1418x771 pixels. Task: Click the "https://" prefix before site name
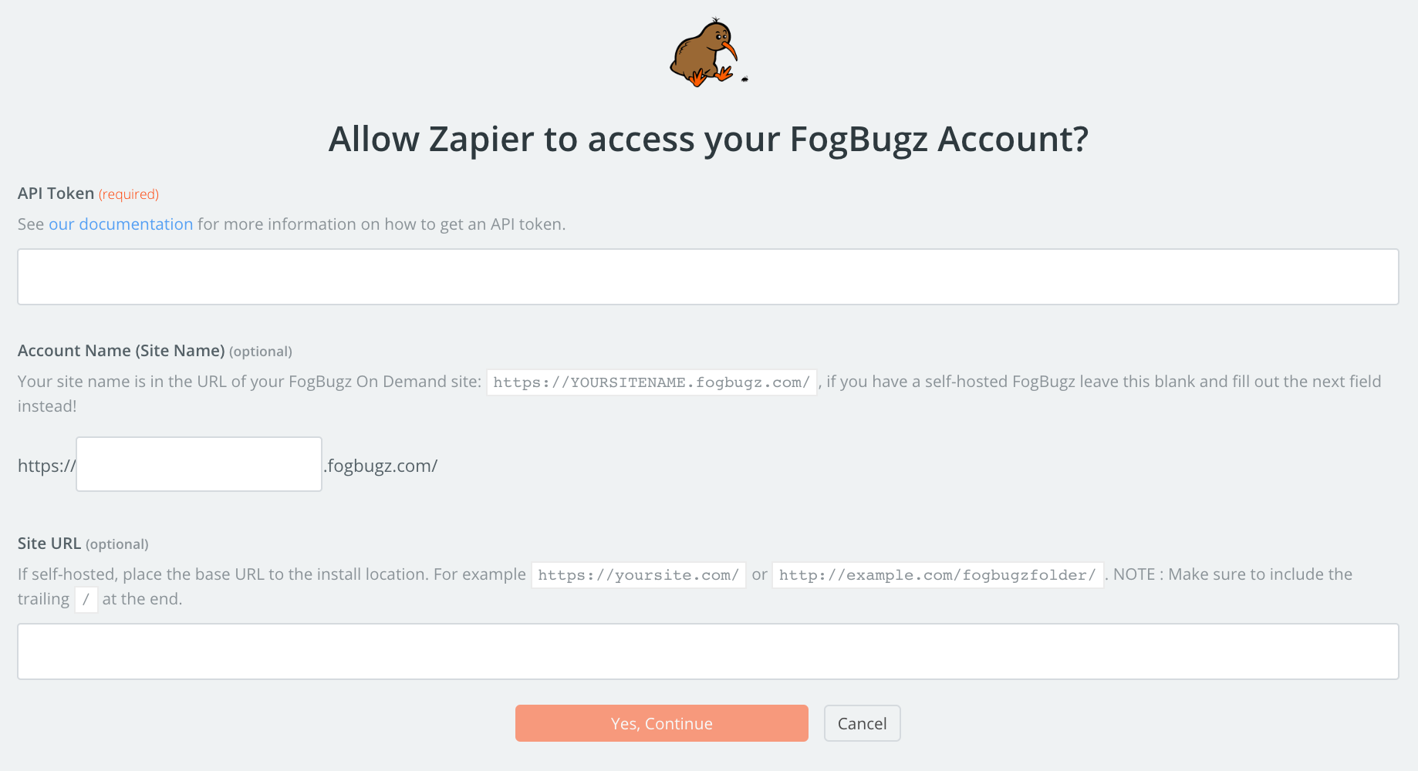tap(46, 466)
